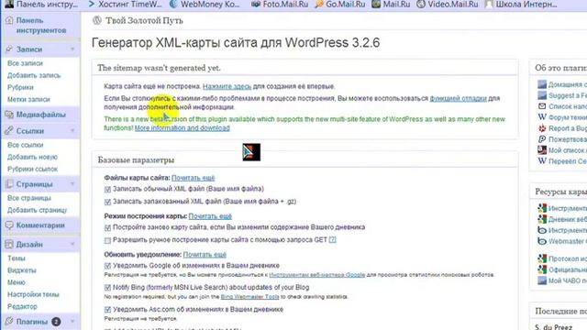The width and height of the screenshot is (587, 330).
Task: Click the Записи pin icon
Action: click(9, 49)
